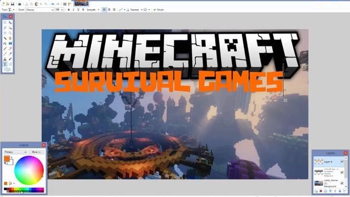
Task: Toggle the pixel grid icon
Action: [x=65, y=4]
